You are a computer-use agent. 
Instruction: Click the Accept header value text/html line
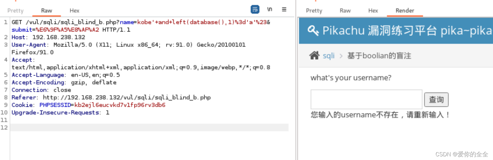click(141, 67)
